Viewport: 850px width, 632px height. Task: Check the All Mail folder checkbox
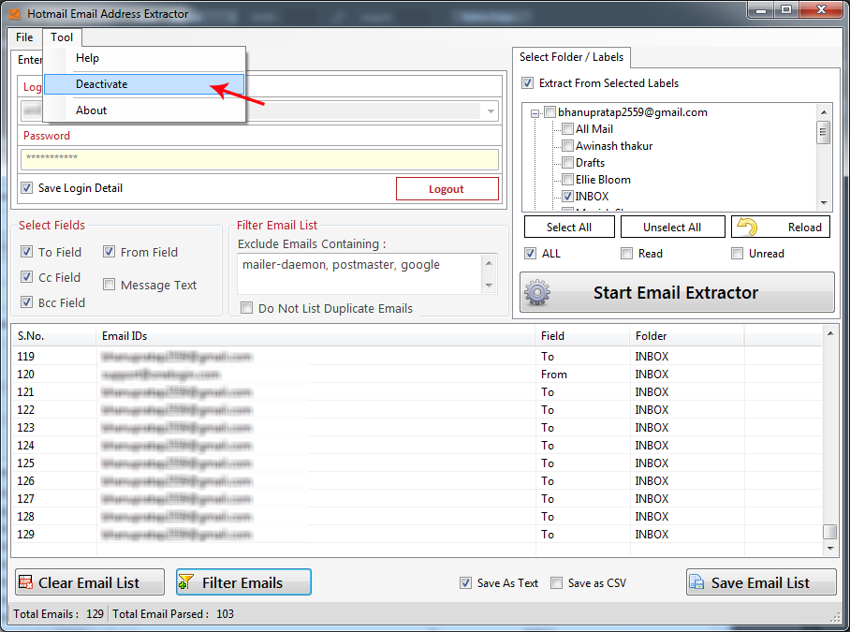tap(567, 129)
